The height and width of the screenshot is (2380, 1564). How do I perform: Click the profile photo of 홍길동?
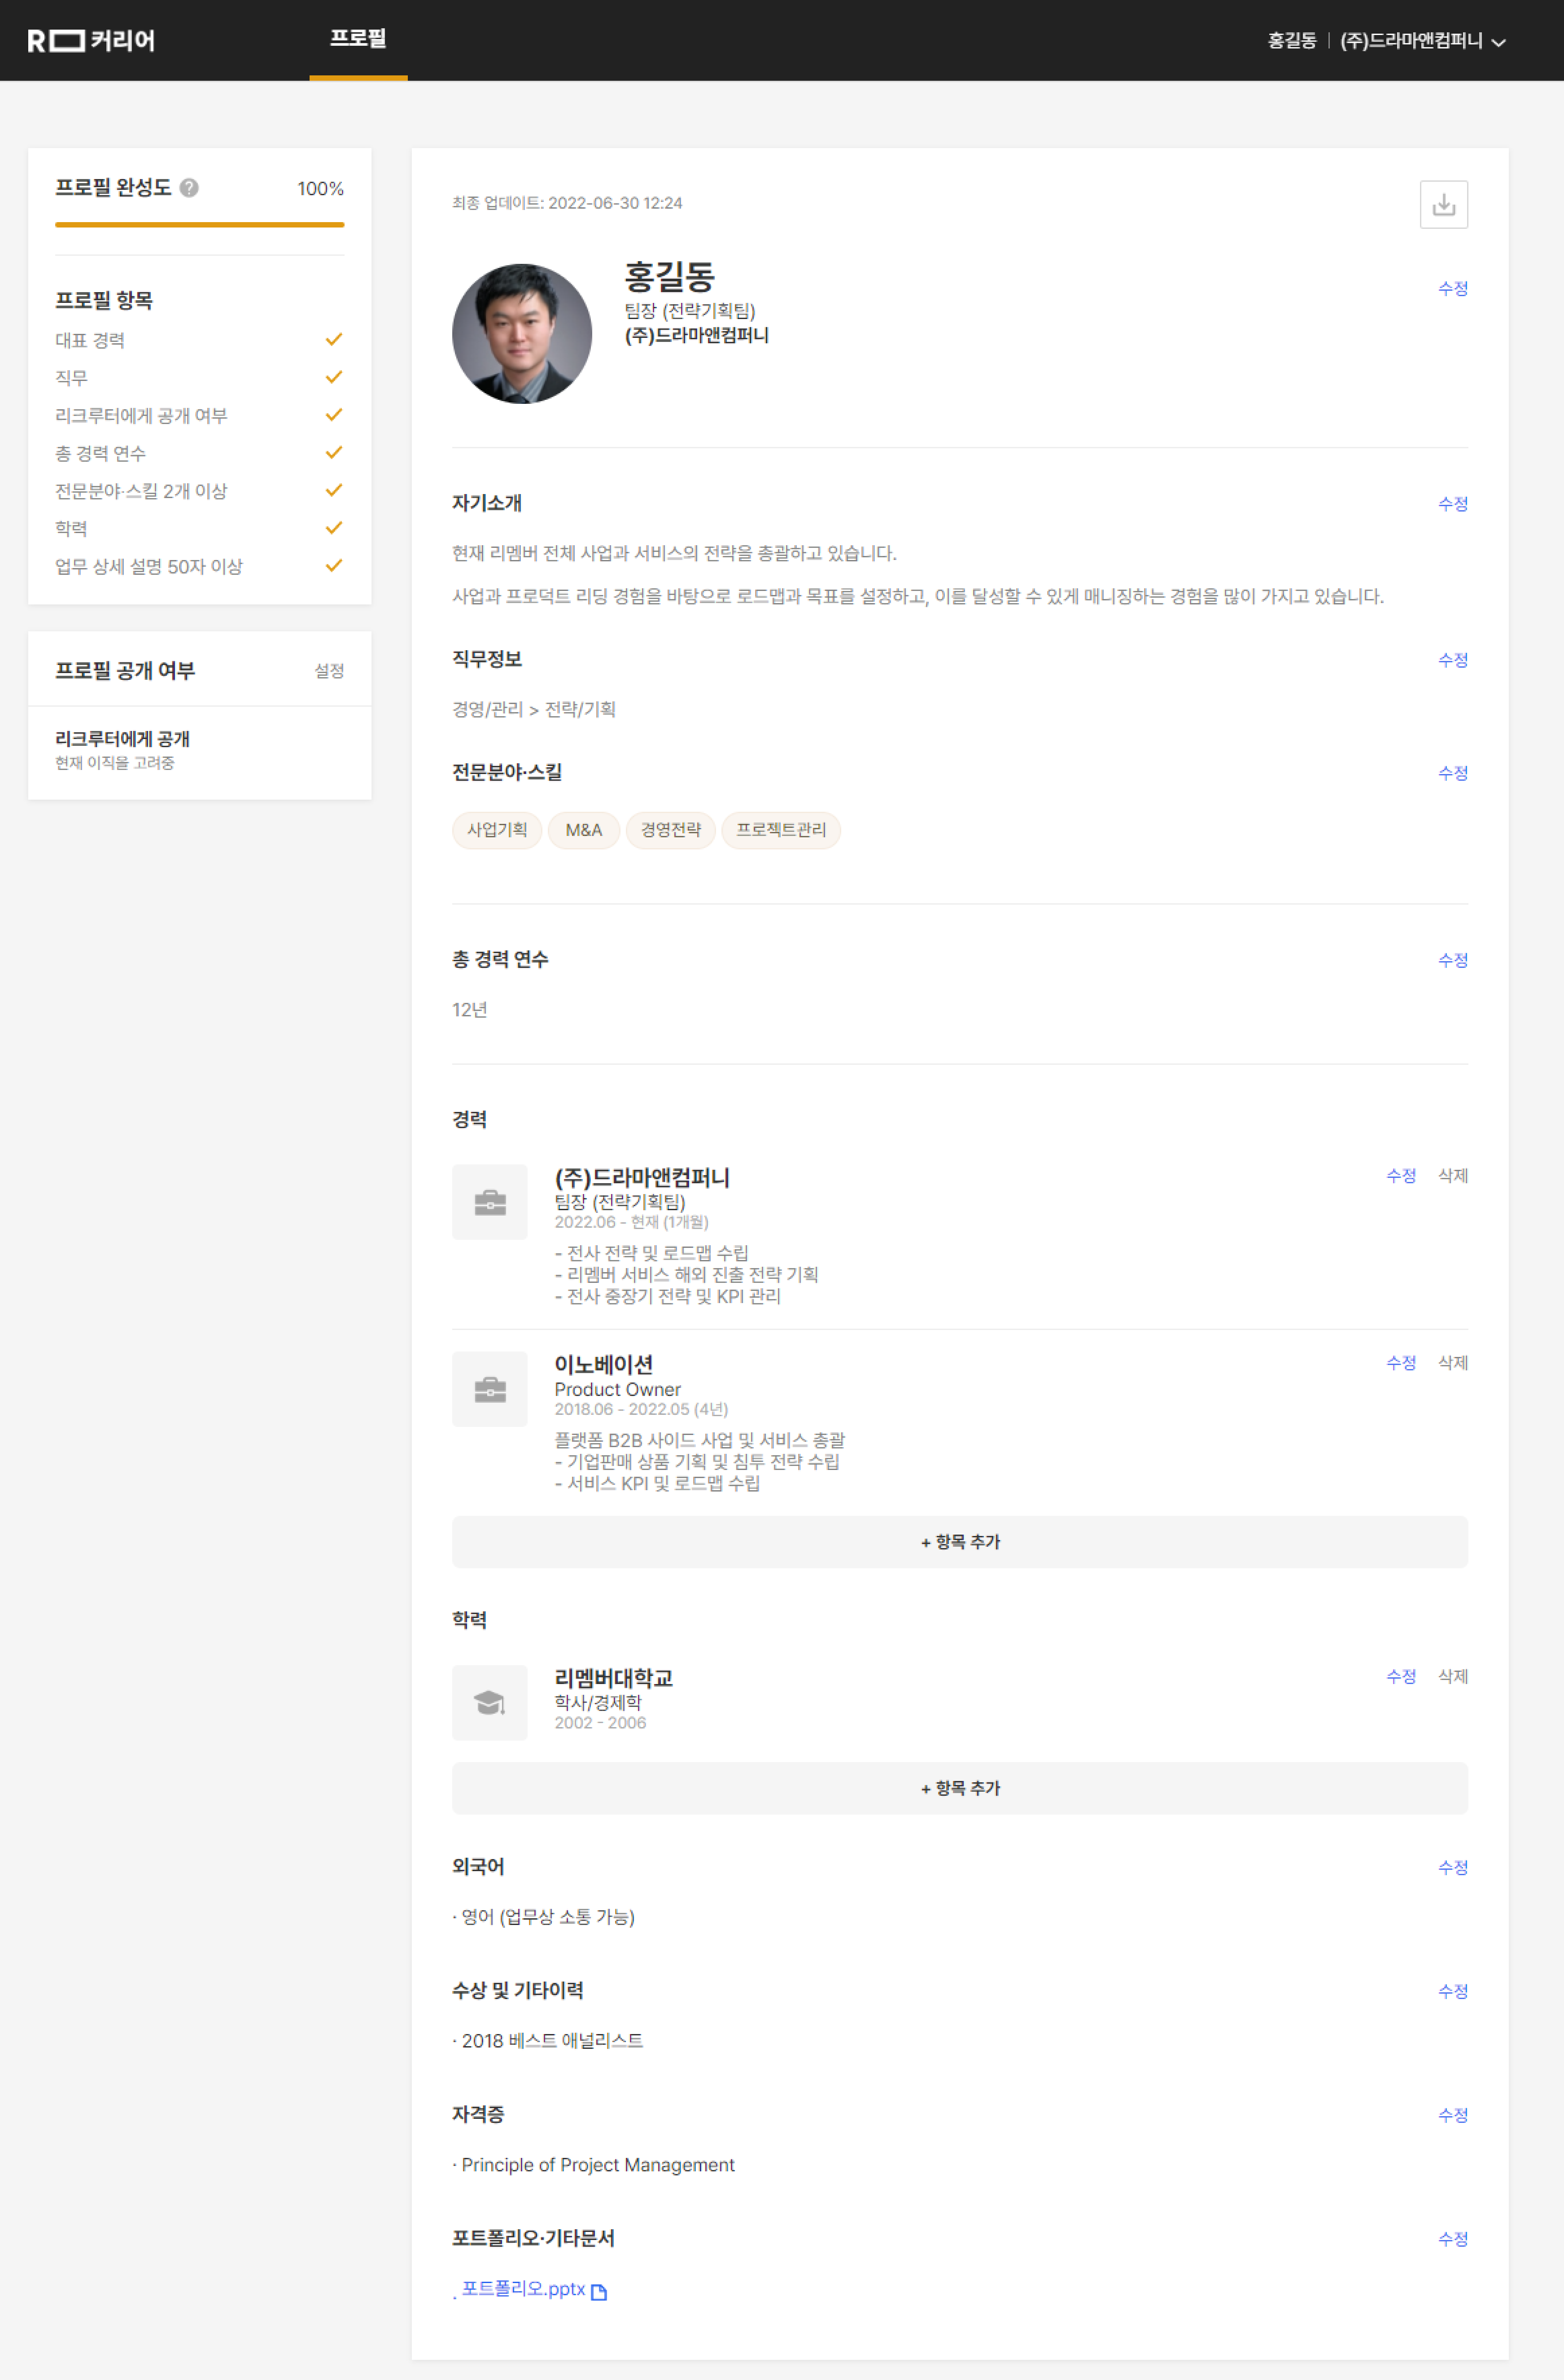point(521,334)
